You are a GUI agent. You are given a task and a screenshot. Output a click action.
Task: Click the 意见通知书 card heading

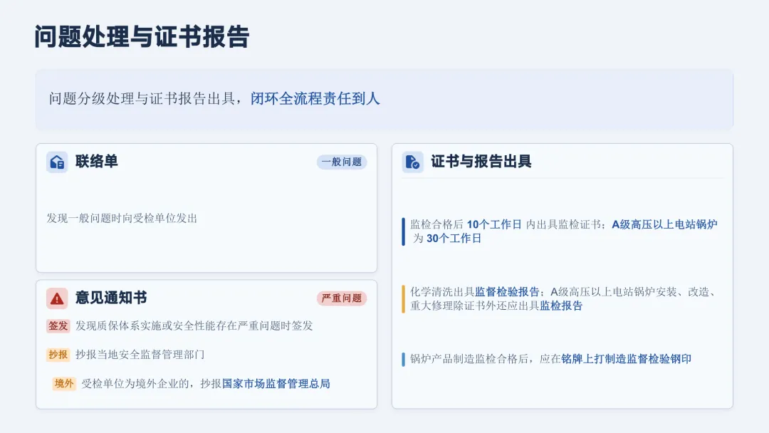[x=111, y=298]
